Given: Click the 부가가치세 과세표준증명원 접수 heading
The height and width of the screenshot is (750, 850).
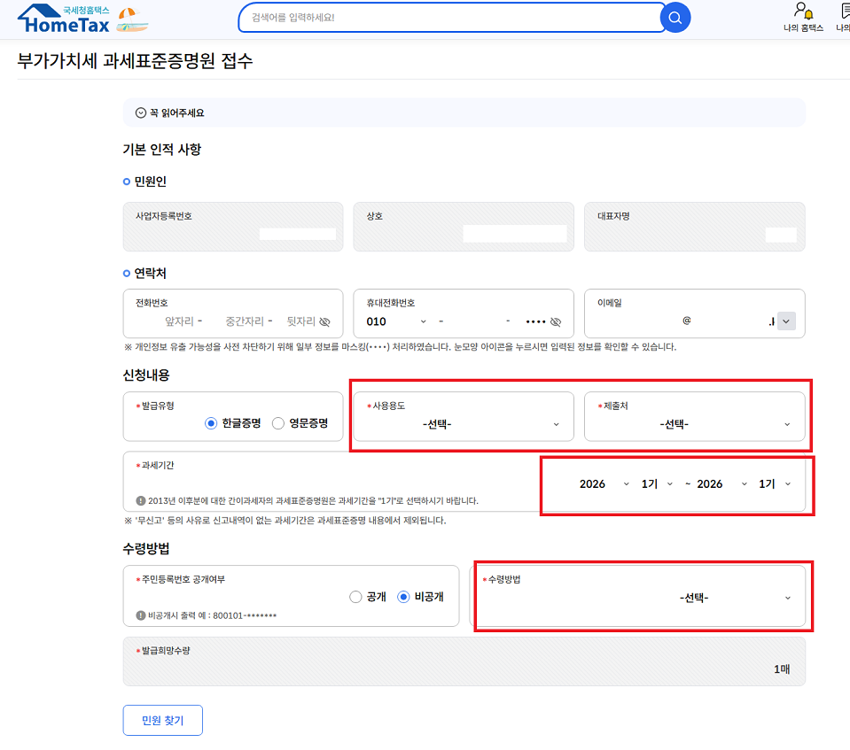Looking at the screenshot, I should click(x=135, y=60).
